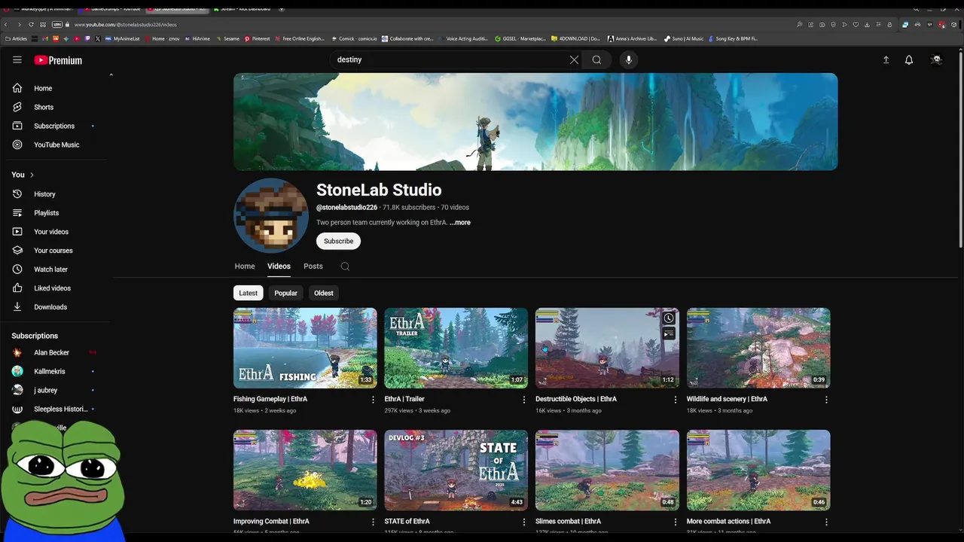Viewport: 964px width, 542px height.
Task: Click the heart bookmark icon in address bar
Action: tap(856, 24)
